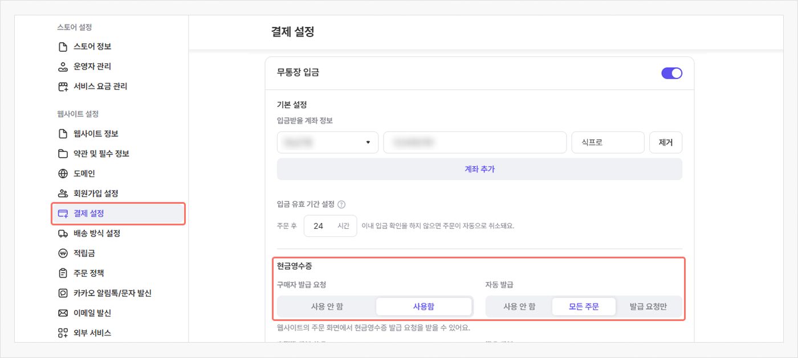
Task: Click the 이메일 발신 envelope icon
Action: (x=63, y=313)
